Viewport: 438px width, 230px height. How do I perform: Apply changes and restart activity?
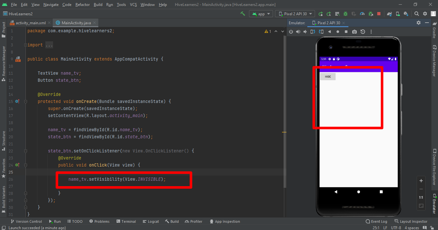(329, 14)
